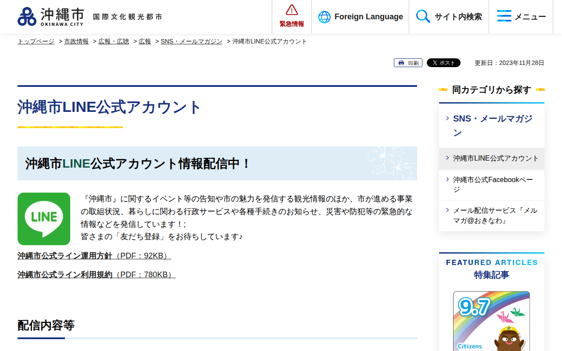
Task: Click the large blue 沖縄市LINE公式アカウント page title
Action: tap(109, 107)
